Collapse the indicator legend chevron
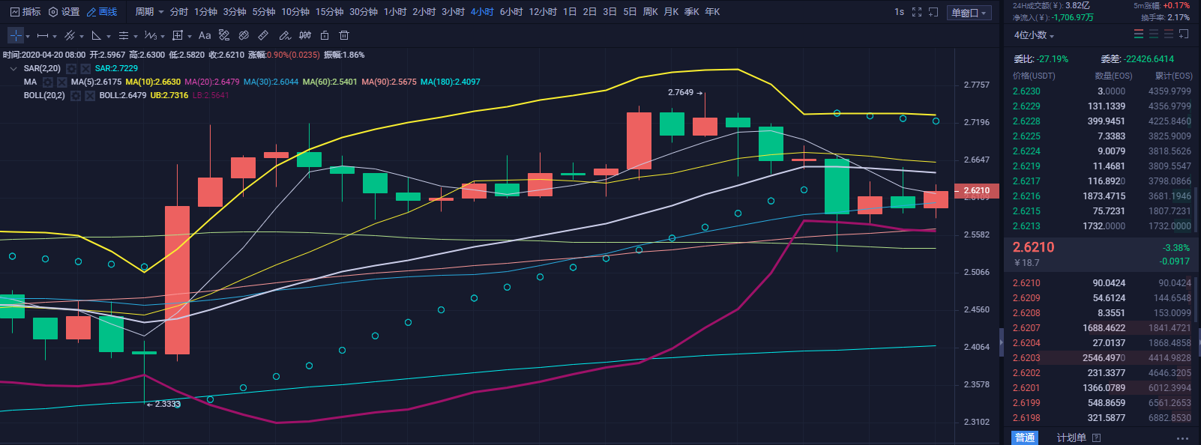Viewport: 1201px width, 445px height. [13, 68]
